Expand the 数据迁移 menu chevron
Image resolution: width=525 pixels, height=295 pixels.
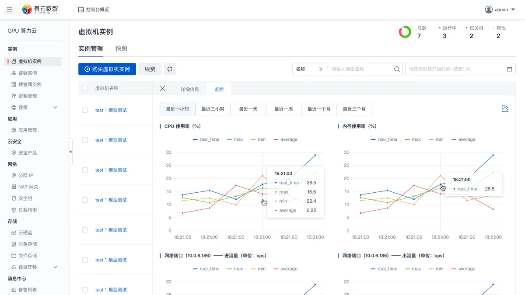pos(55,267)
